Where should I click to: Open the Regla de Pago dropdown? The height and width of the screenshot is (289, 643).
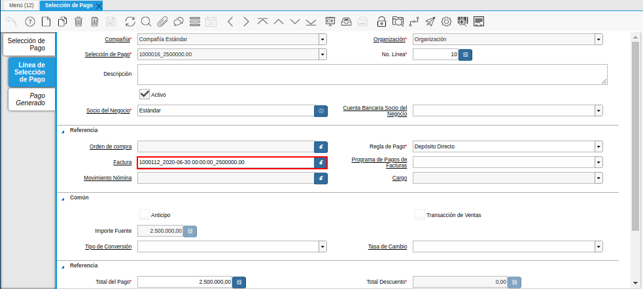click(x=599, y=146)
